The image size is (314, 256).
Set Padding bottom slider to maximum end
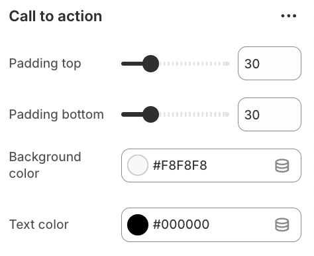click(x=227, y=115)
